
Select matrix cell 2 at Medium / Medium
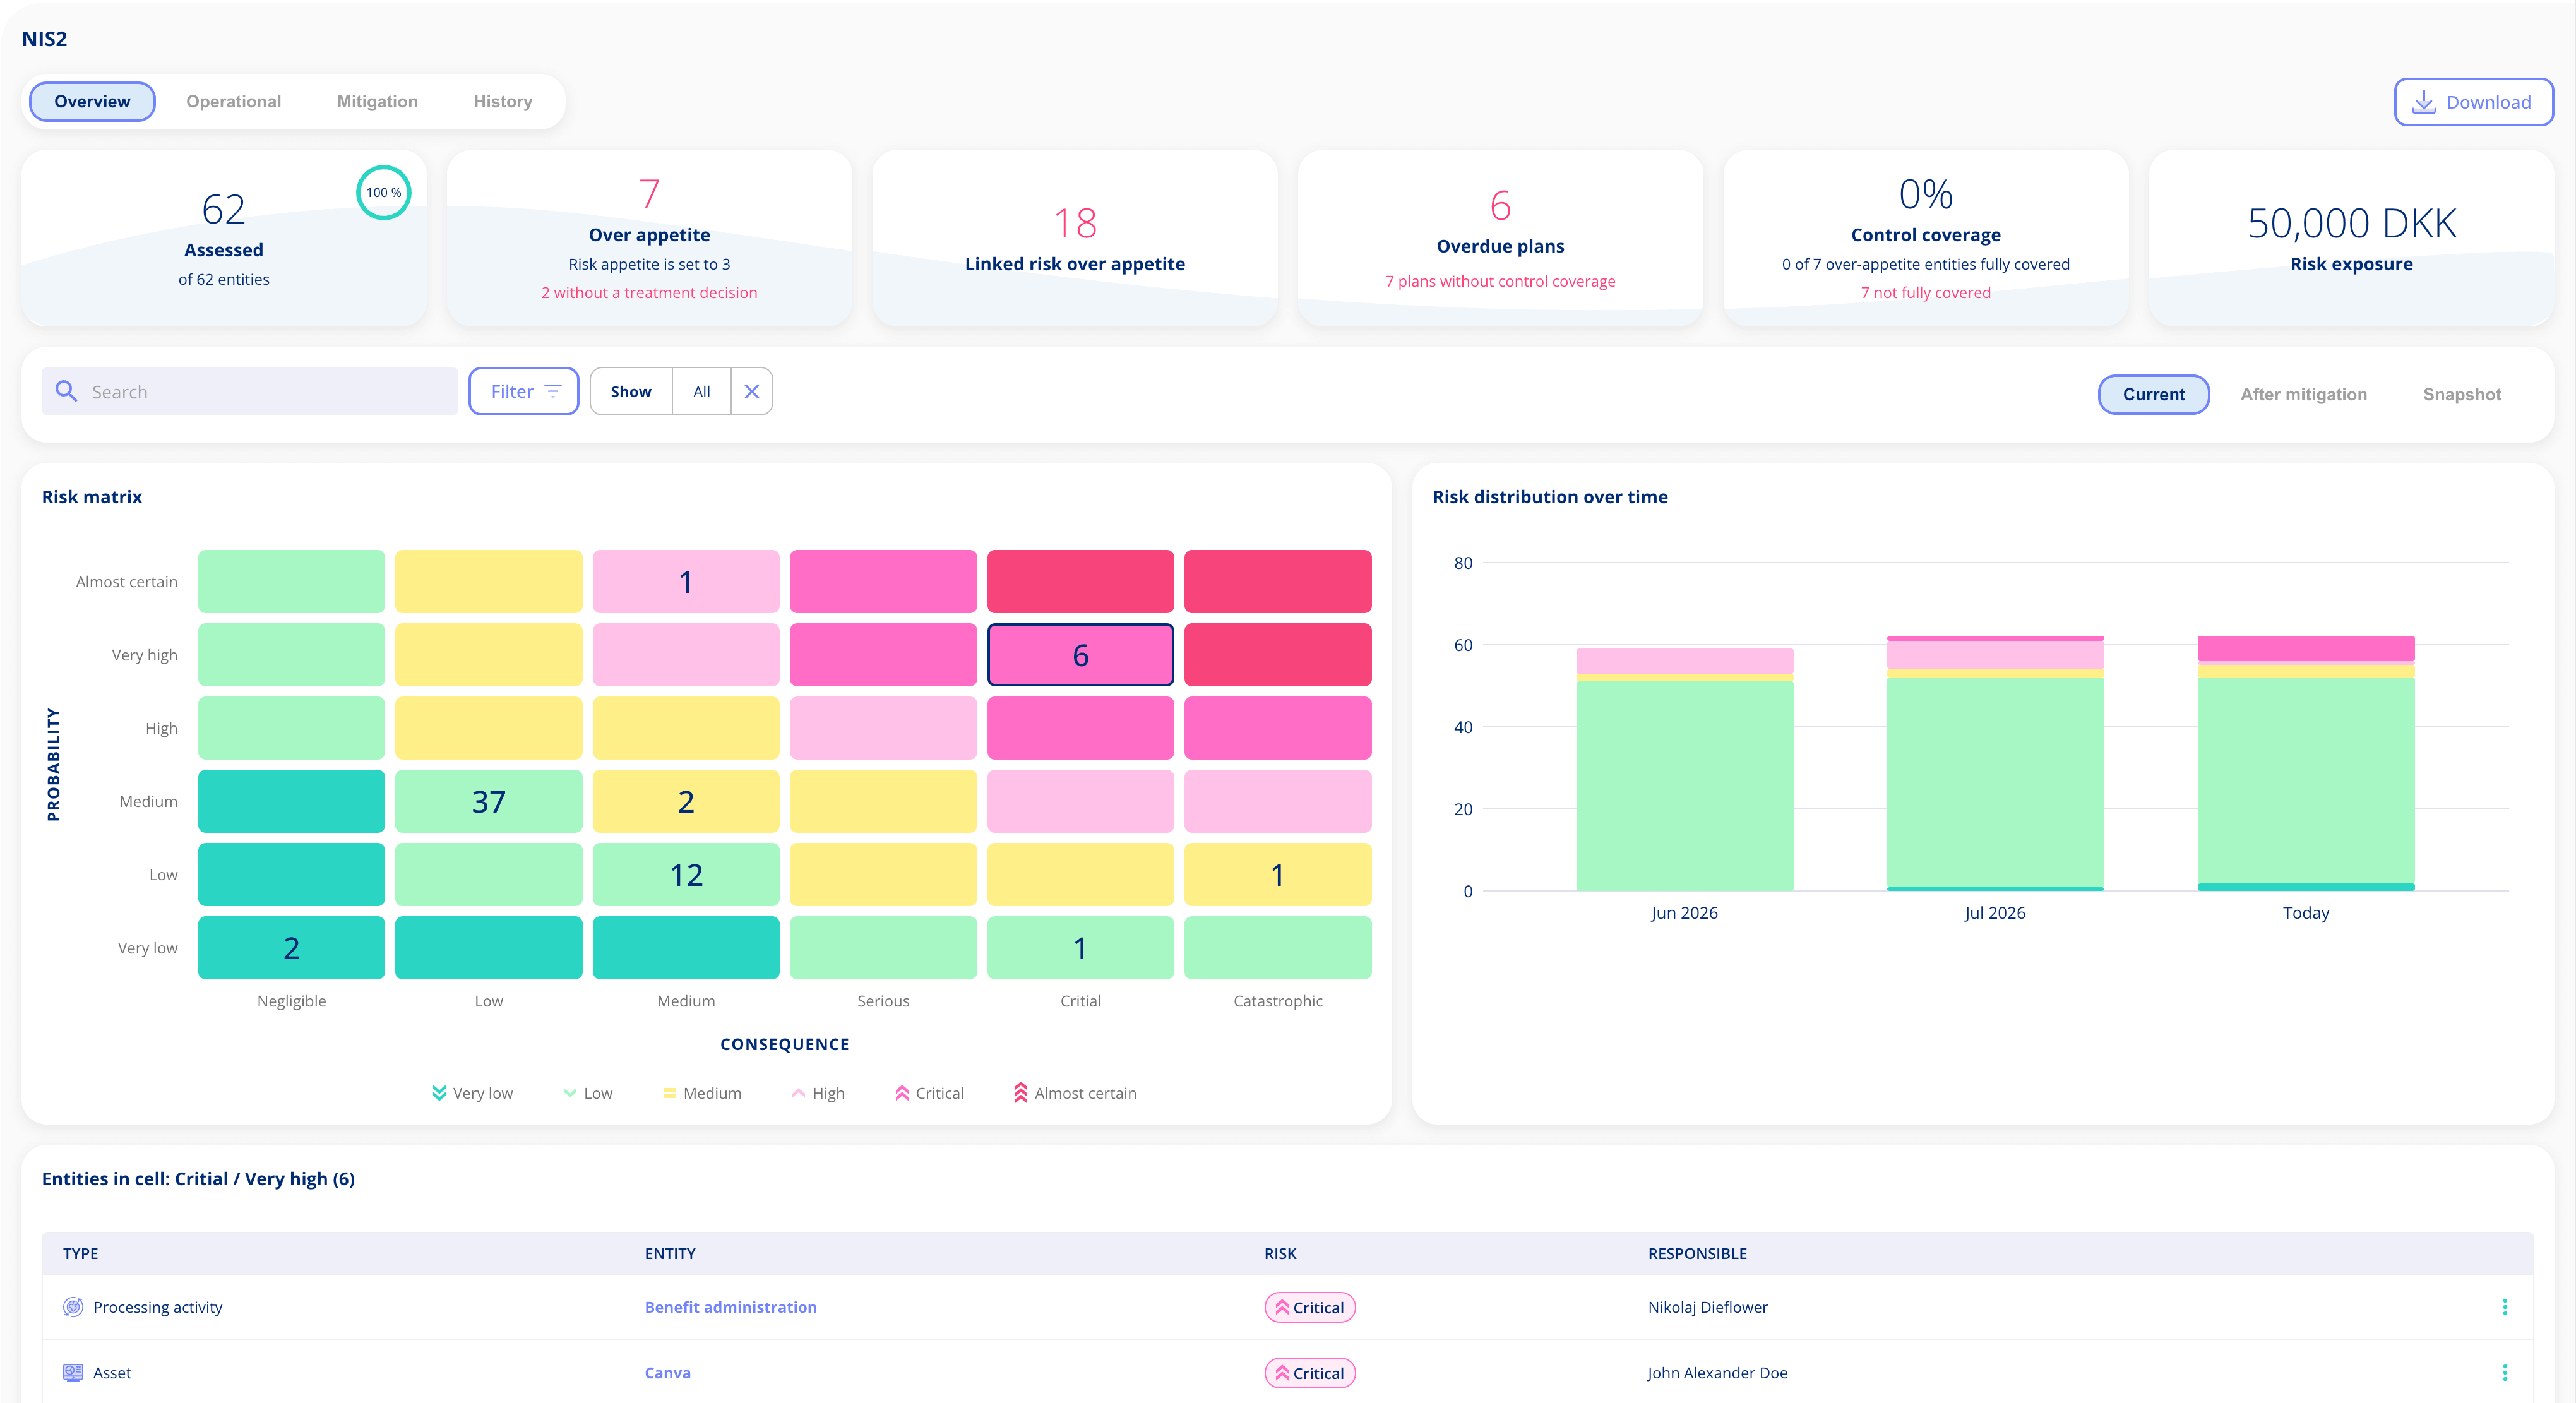[x=686, y=801]
